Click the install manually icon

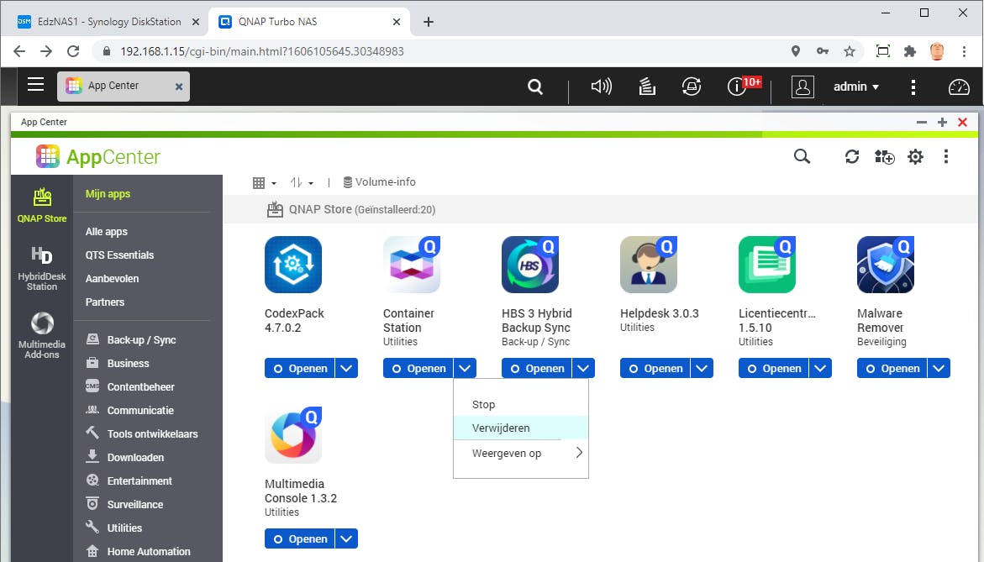[884, 156]
